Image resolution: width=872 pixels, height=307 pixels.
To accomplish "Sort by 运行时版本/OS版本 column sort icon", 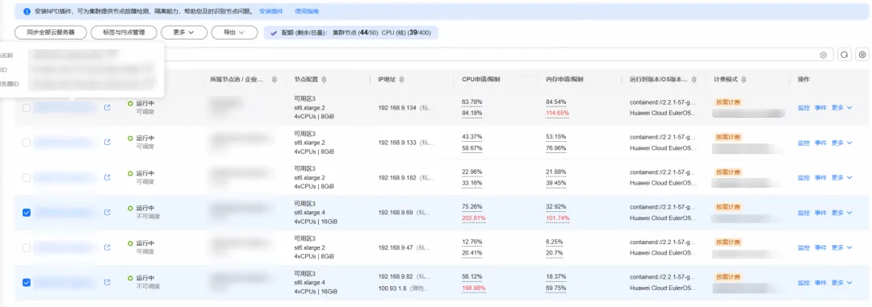I will [x=694, y=80].
